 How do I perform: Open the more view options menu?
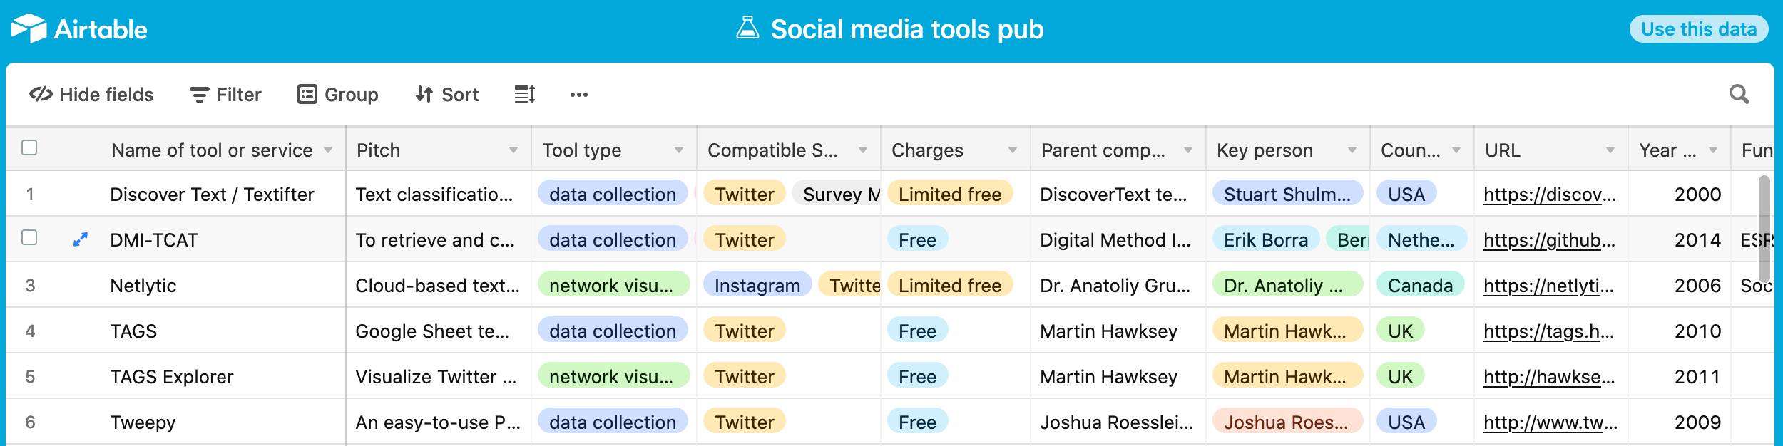578,94
